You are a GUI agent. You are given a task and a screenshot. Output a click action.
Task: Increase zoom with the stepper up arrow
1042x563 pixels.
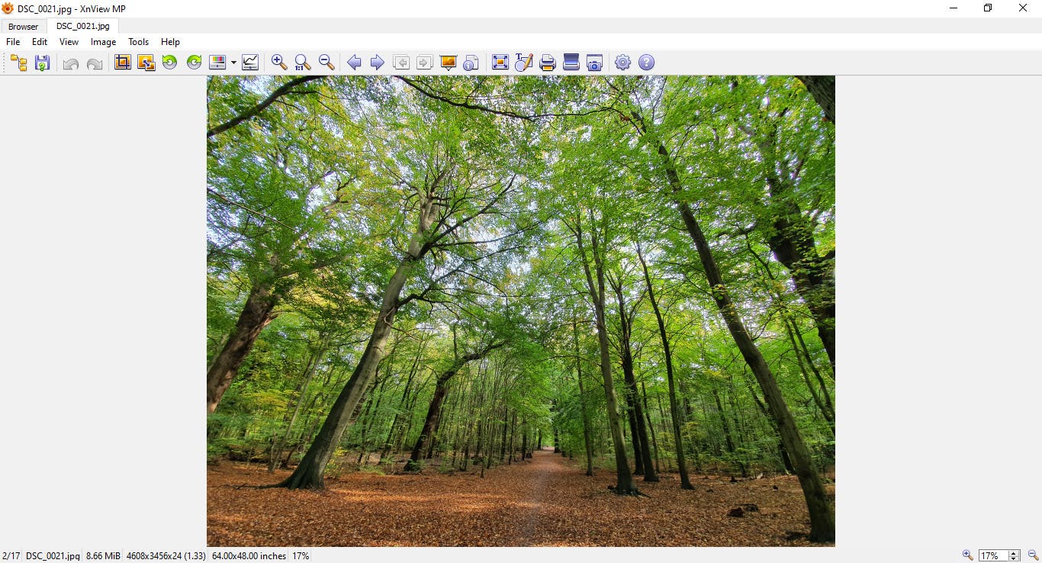point(1015,553)
